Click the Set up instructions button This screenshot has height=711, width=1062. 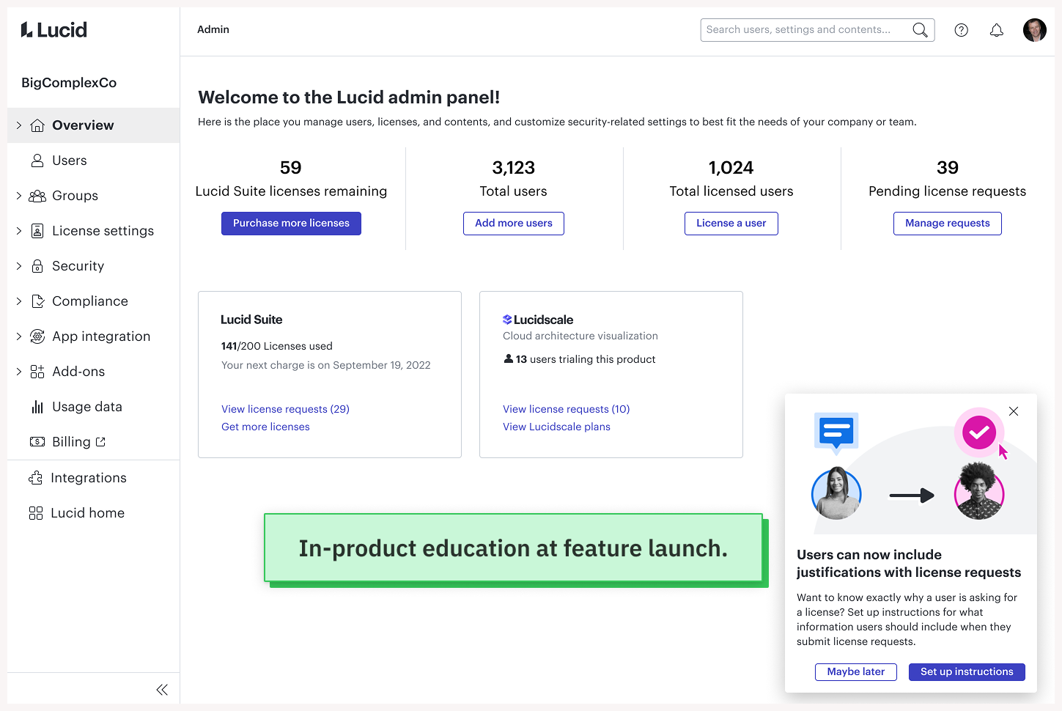point(967,672)
